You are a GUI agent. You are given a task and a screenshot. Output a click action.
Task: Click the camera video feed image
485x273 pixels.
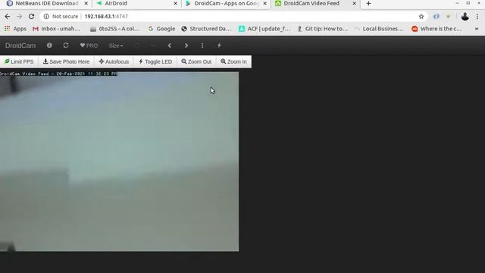click(x=120, y=162)
